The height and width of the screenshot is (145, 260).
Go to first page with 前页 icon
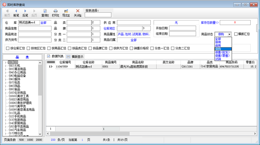[x=7, y=11]
